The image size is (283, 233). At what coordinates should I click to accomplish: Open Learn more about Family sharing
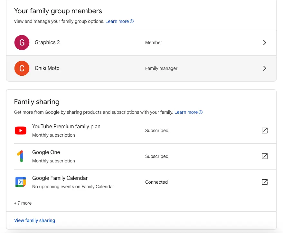click(x=186, y=112)
